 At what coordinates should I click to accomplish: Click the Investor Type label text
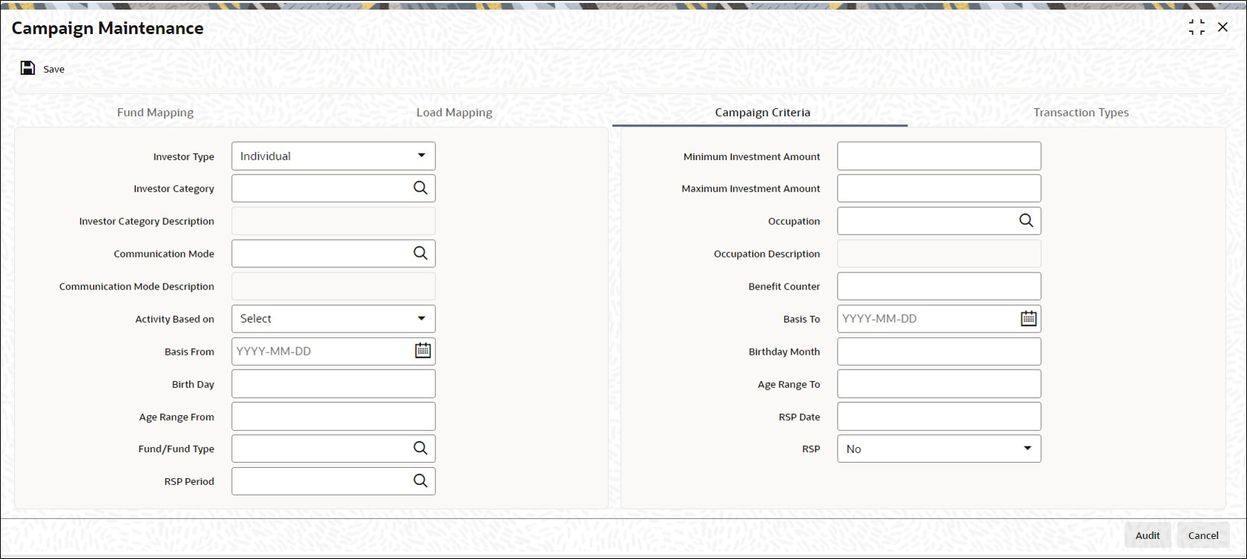(x=184, y=157)
